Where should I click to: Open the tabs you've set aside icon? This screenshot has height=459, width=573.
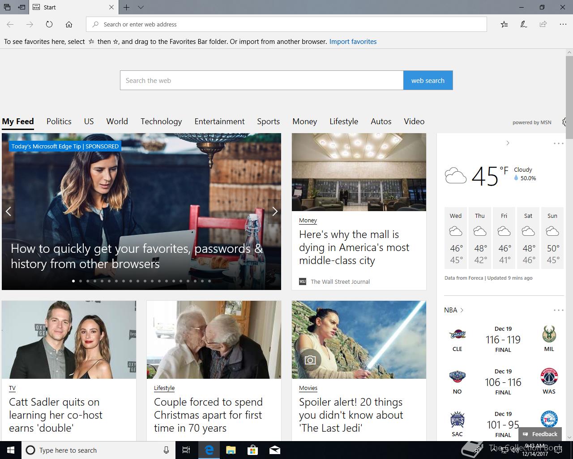[7, 7]
